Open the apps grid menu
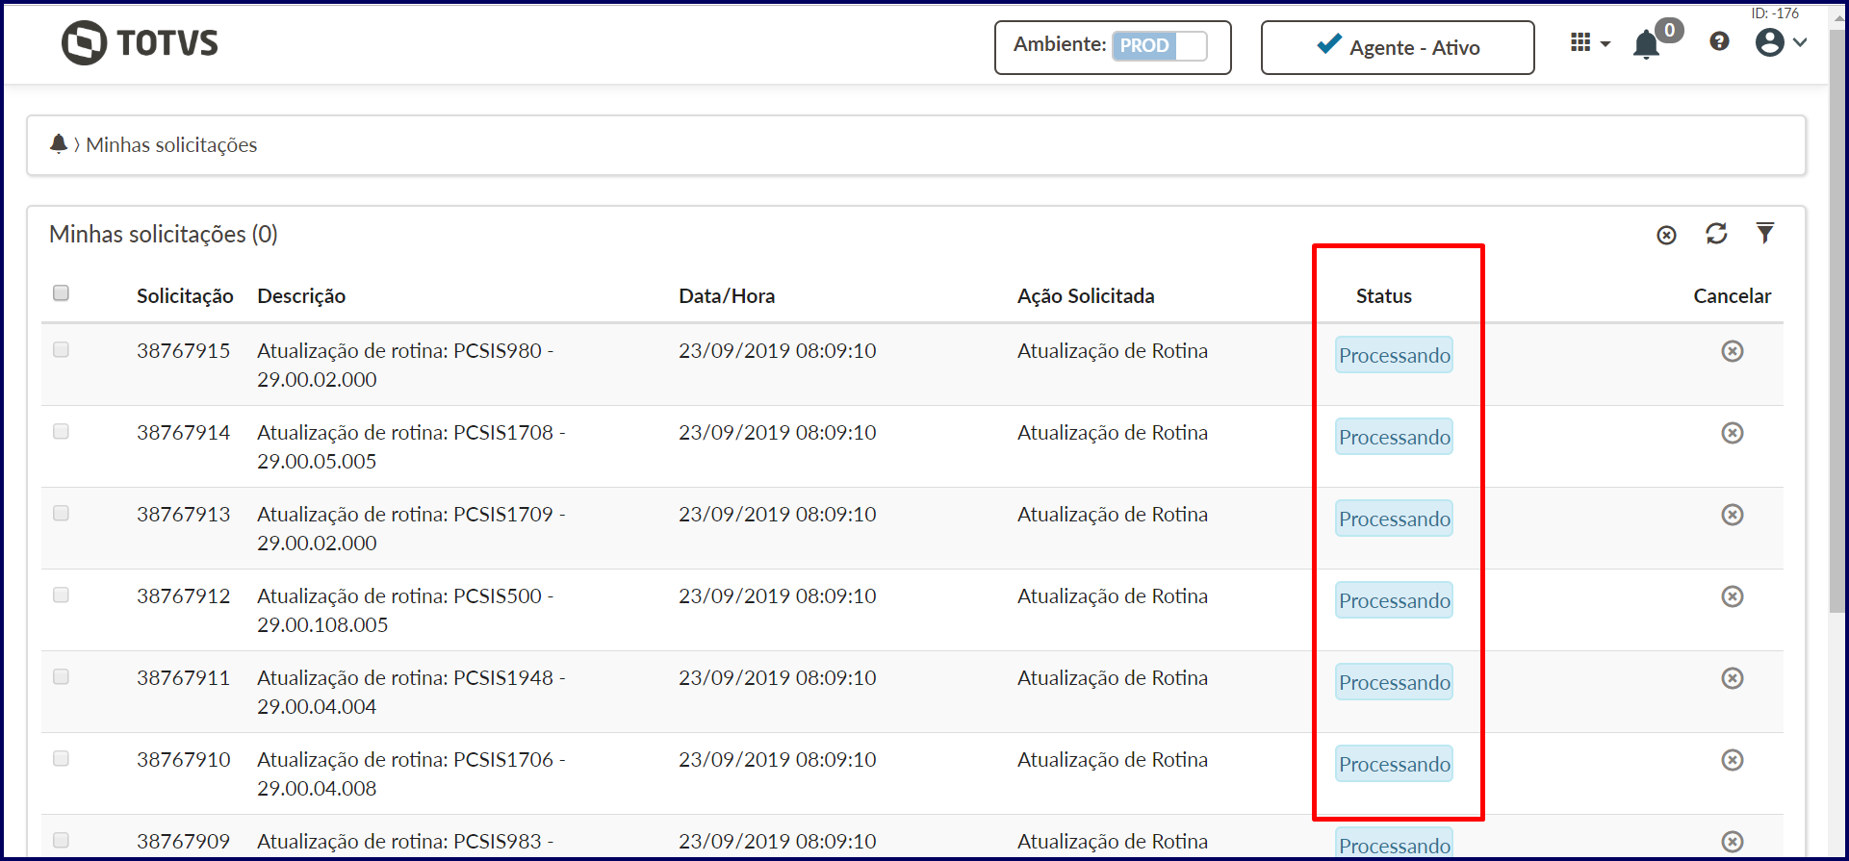 pos(1589,43)
